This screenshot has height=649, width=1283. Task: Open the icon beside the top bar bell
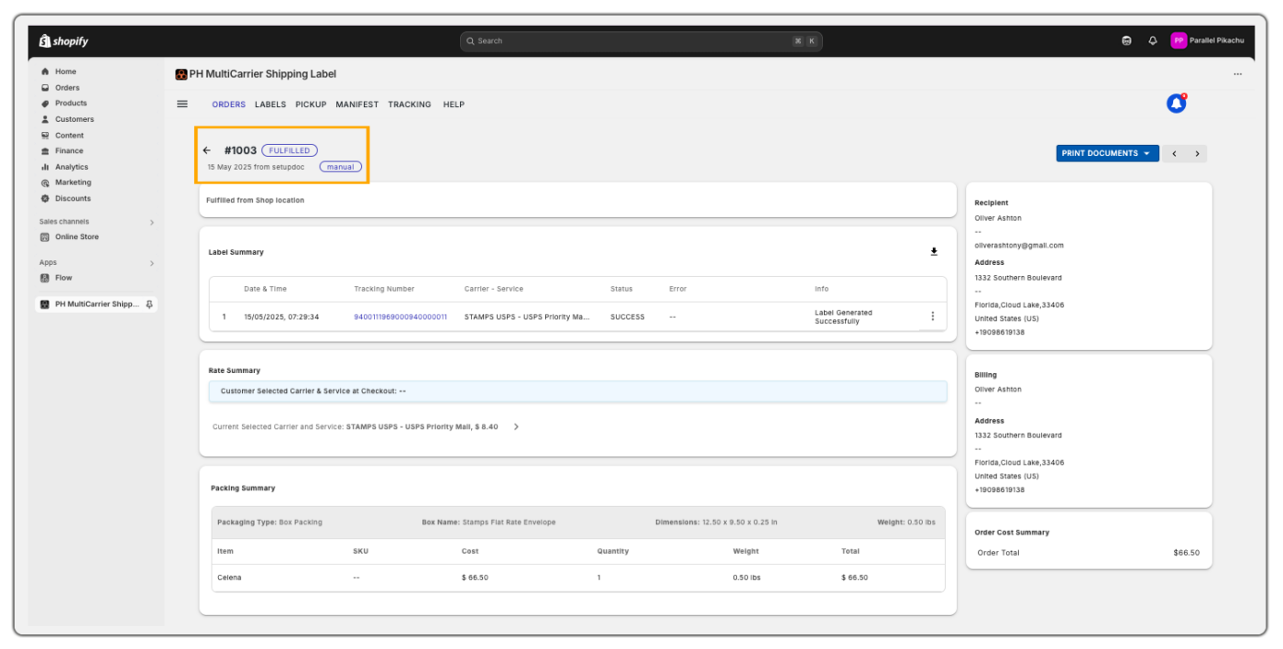click(1126, 41)
